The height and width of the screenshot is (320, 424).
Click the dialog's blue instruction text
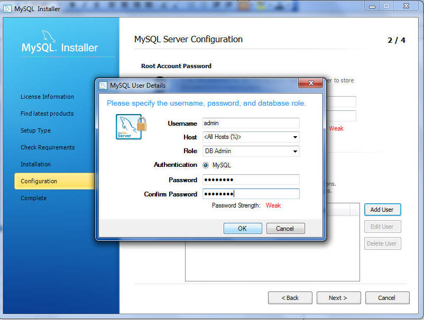tap(206, 103)
